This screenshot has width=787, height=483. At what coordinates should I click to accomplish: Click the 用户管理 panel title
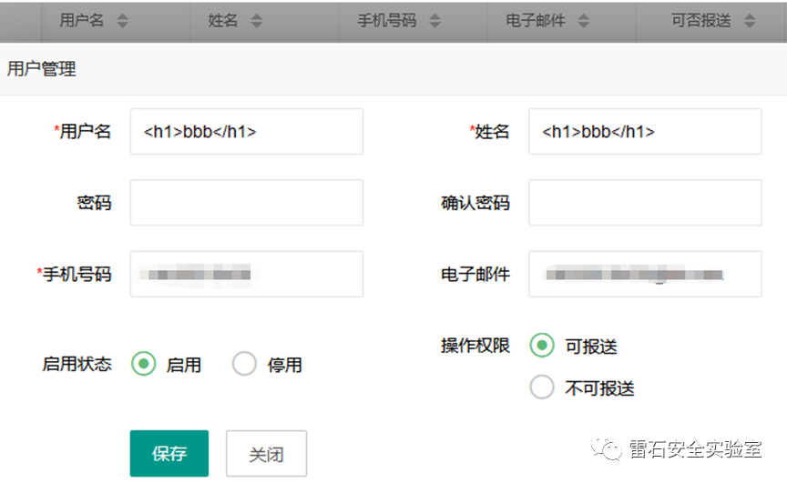[41, 68]
